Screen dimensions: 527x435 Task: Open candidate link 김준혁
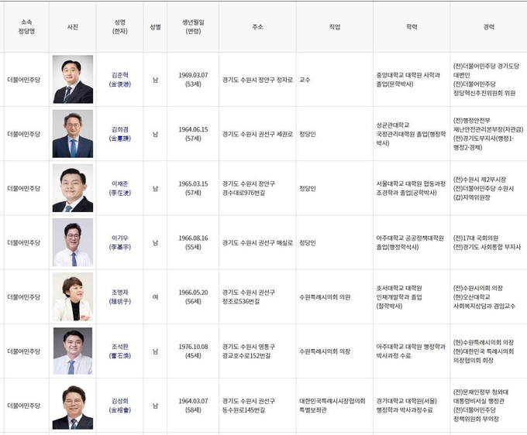(119, 80)
